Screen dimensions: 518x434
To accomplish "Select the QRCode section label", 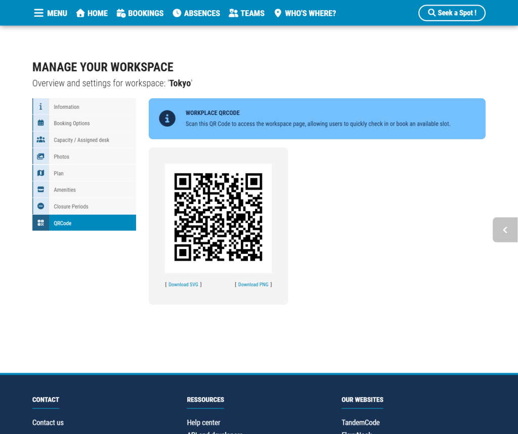I will point(62,223).
